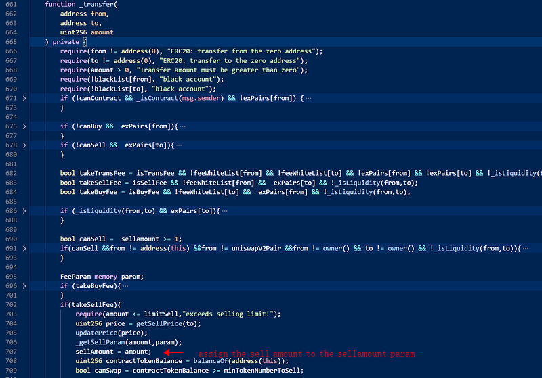Expand folded canBuy block at line 675
Screen dimensions: 542x378
(25, 126)
